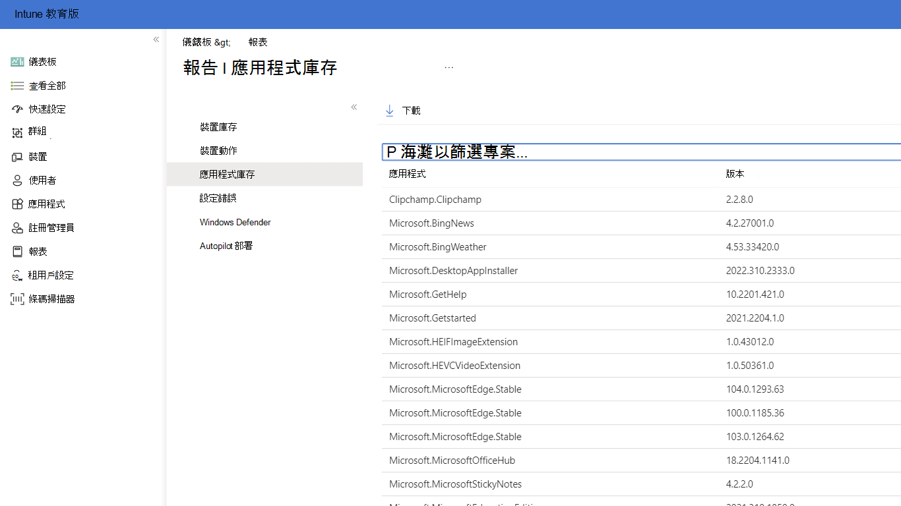Select the Microsoft.HEVCVideoExtension row
The height and width of the screenshot is (506, 901).
642,366
